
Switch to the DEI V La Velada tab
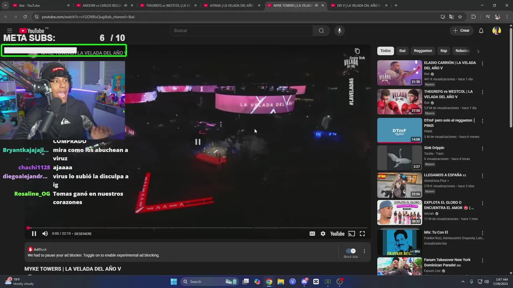click(x=359, y=6)
